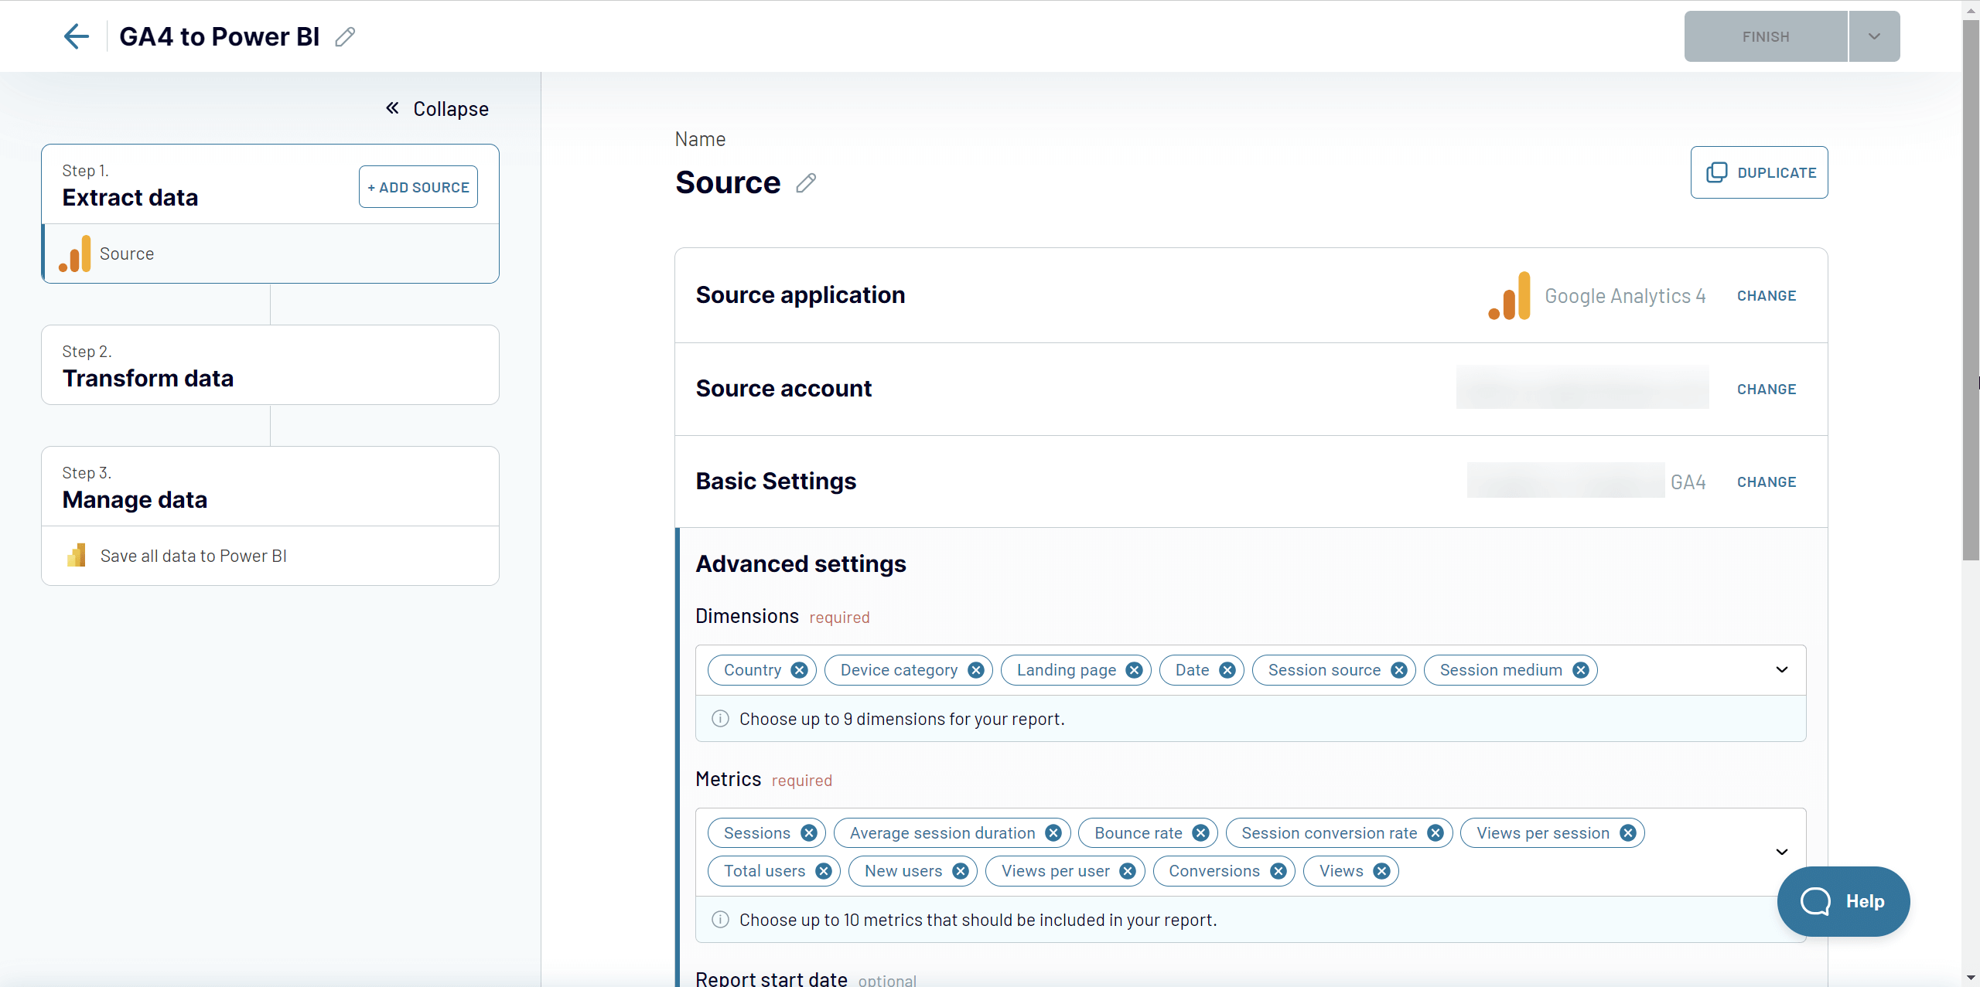Expand the Metrics dropdown chevron
The height and width of the screenshot is (987, 1980).
pos(1782,852)
